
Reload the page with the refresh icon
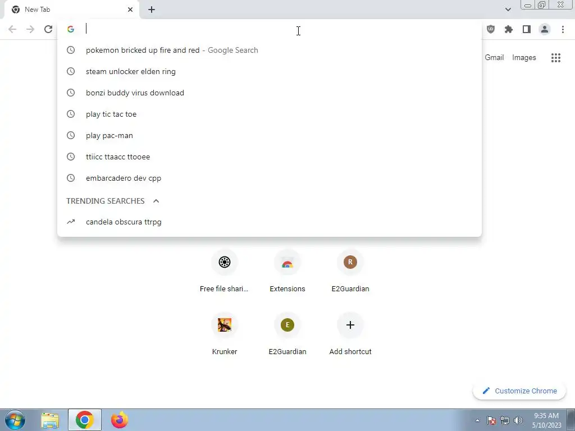click(x=48, y=29)
